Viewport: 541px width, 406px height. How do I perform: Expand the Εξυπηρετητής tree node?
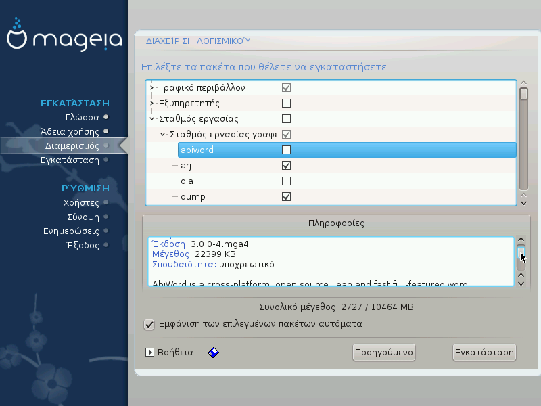pos(151,104)
